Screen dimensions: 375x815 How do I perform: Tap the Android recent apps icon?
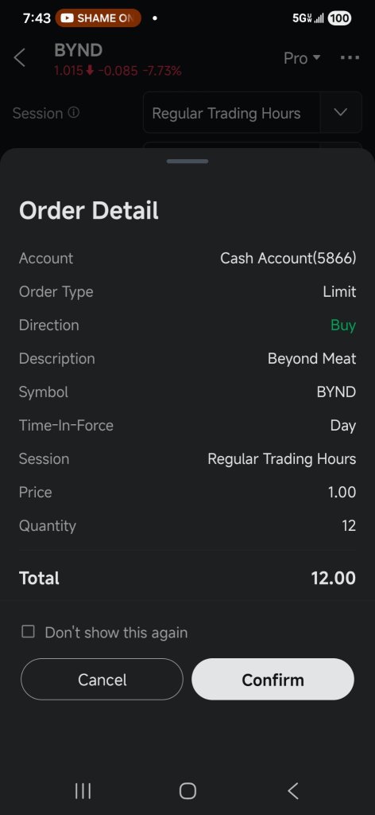tap(83, 791)
